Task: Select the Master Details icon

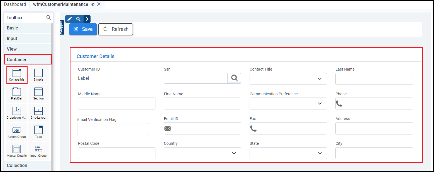Action: point(17,149)
